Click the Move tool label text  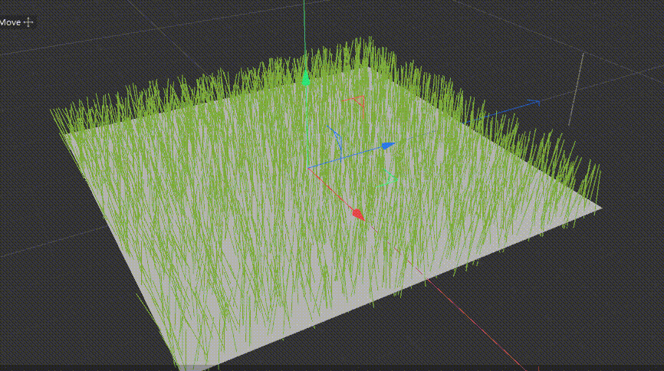10,22
